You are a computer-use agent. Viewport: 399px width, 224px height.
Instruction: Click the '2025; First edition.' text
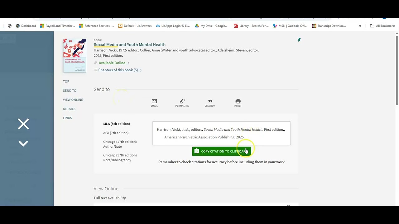[108, 55]
